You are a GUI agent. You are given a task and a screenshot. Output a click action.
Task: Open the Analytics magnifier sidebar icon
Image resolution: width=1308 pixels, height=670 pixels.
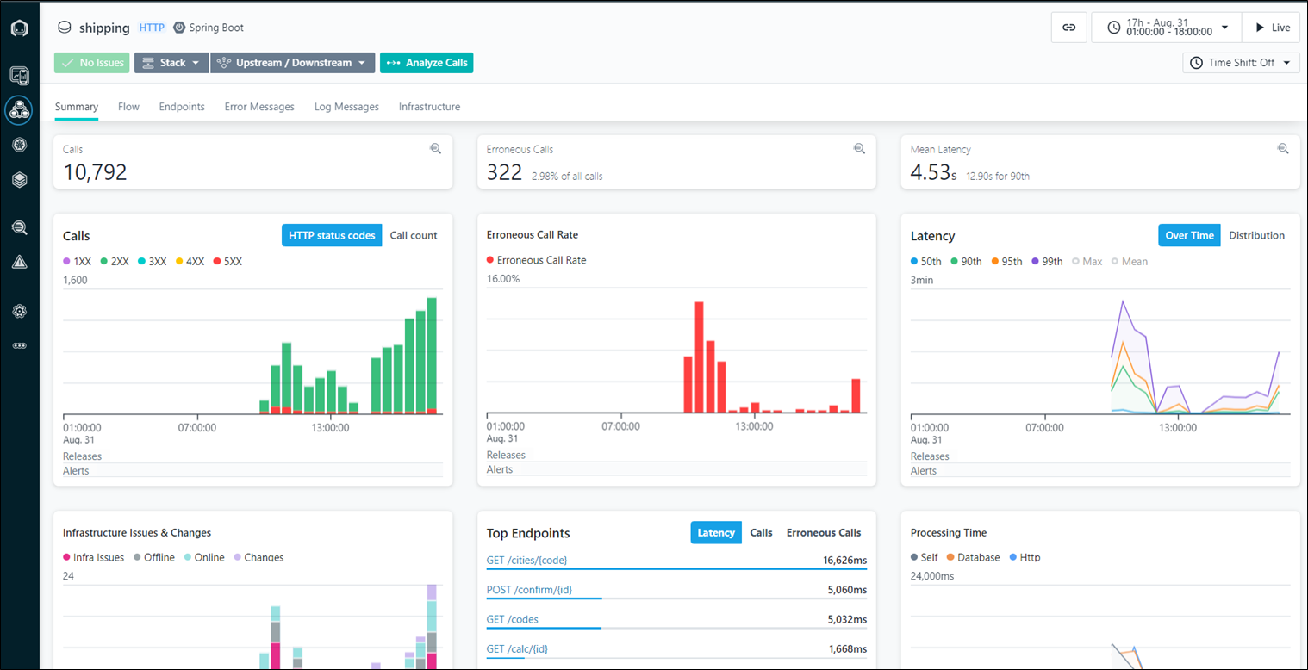pyautogui.click(x=19, y=228)
